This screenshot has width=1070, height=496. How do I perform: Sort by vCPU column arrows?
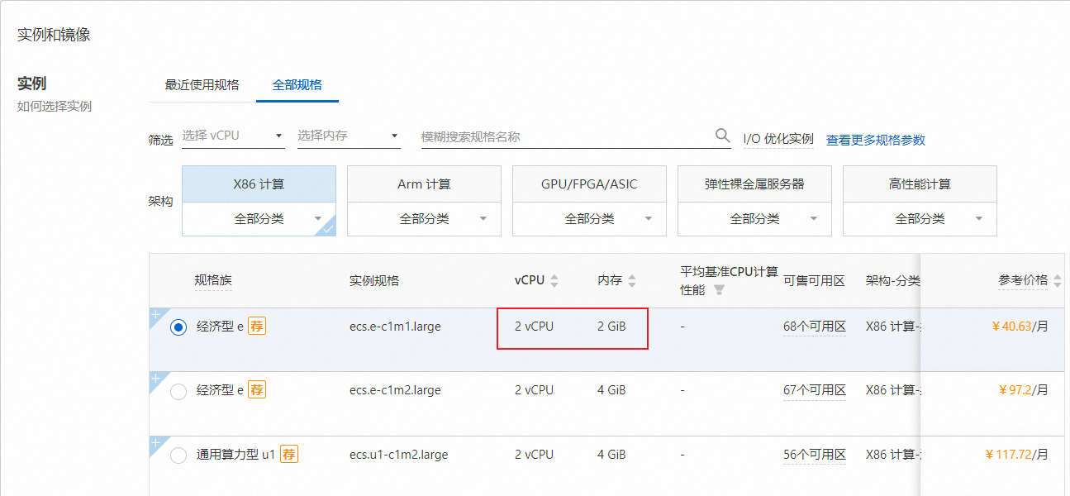click(x=554, y=281)
